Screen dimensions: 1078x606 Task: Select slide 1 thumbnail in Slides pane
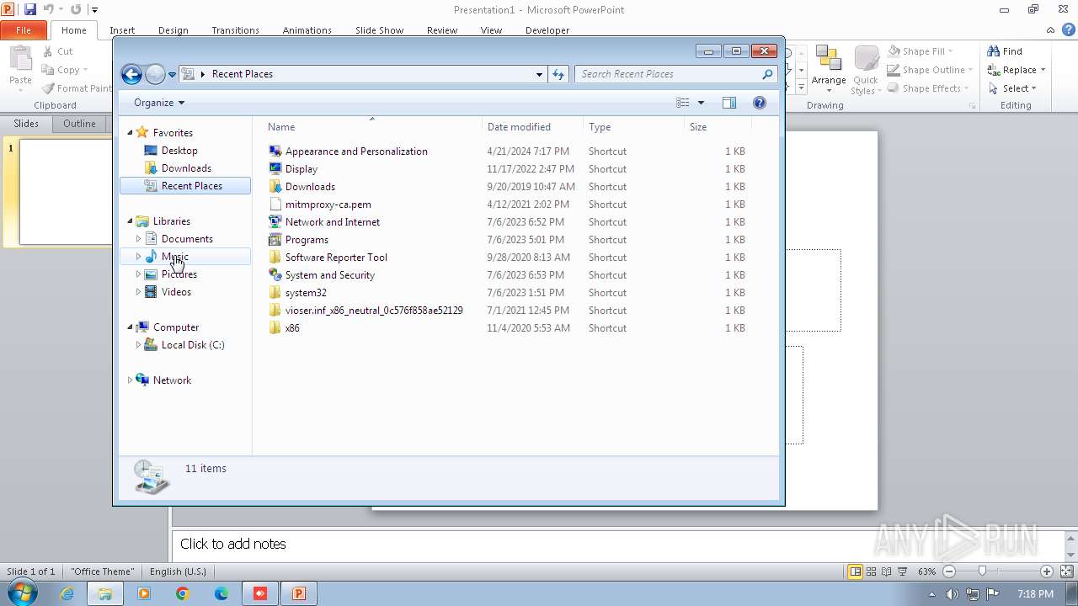tap(66, 192)
